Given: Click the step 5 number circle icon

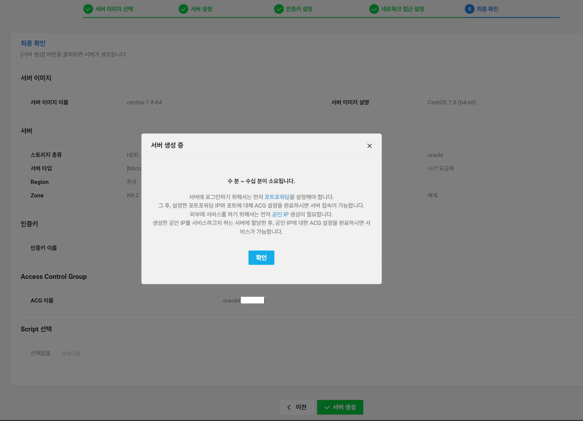Looking at the screenshot, I should (x=469, y=9).
